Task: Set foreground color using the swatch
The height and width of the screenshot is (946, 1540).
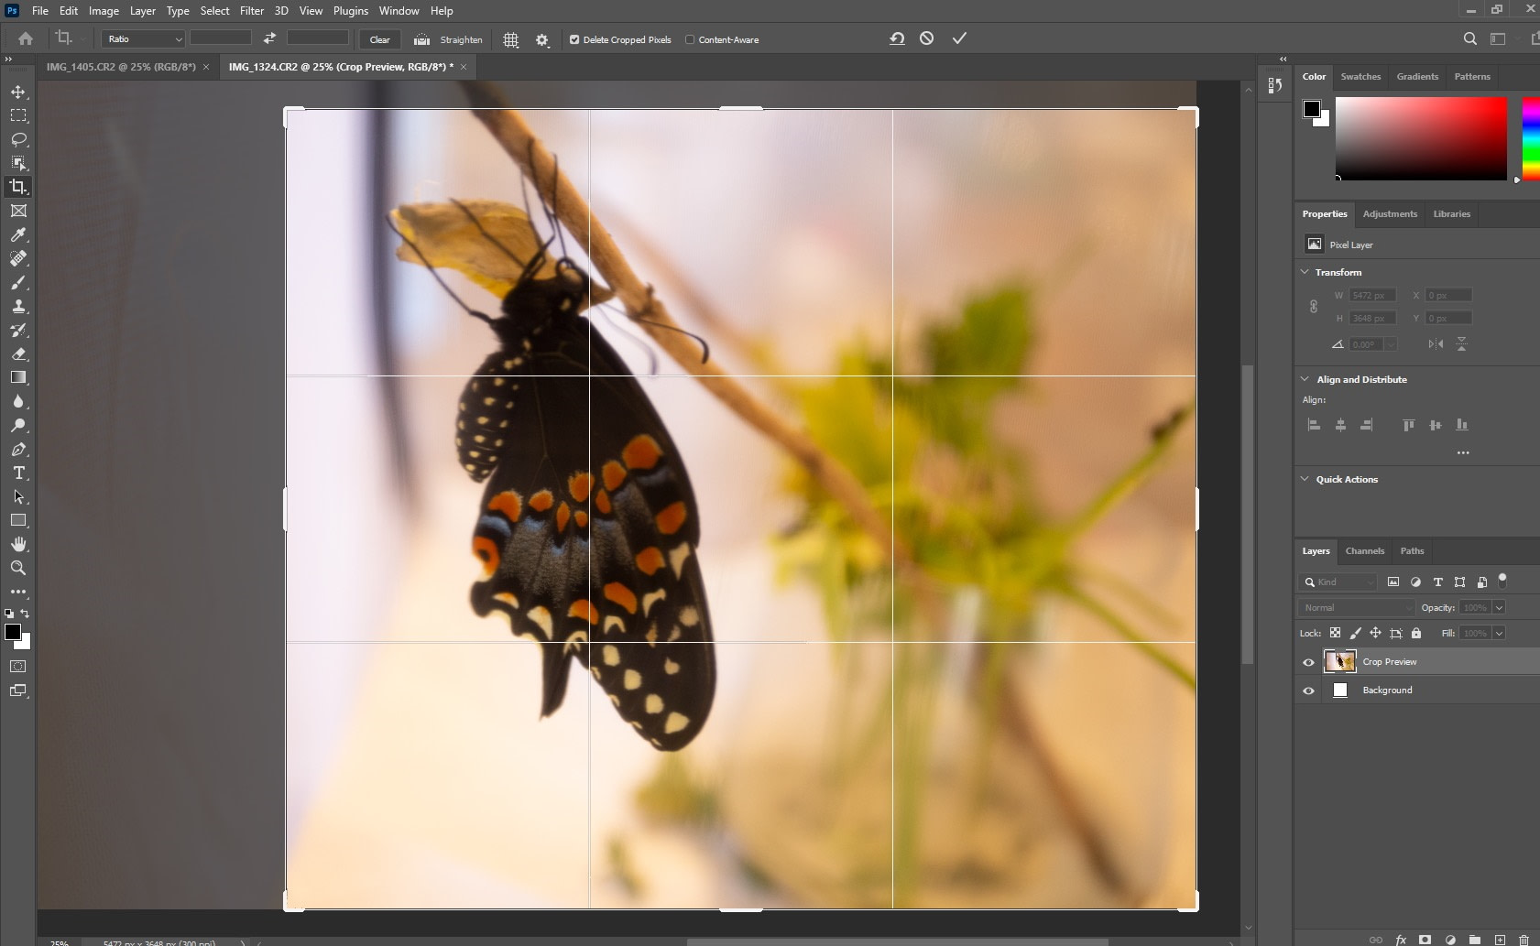Action: pos(13,632)
